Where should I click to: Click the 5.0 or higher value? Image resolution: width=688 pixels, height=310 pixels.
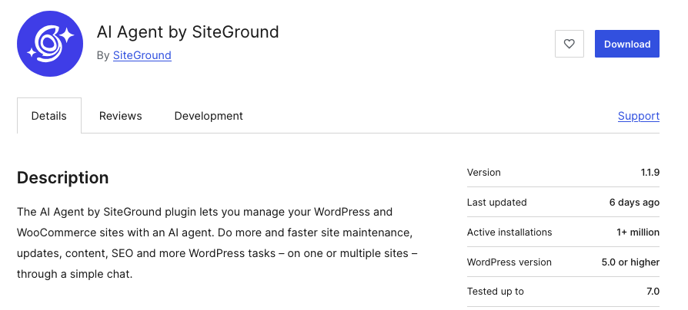tap(630, 262)
